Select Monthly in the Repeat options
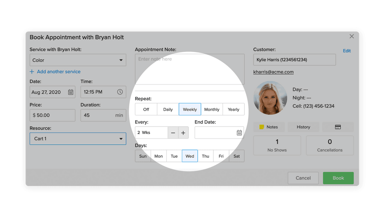 coord(212,109)
